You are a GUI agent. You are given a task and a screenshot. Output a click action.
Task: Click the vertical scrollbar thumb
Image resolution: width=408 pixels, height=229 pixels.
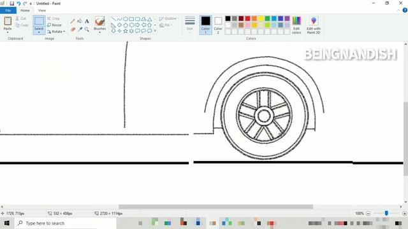(x=405, y=139)
